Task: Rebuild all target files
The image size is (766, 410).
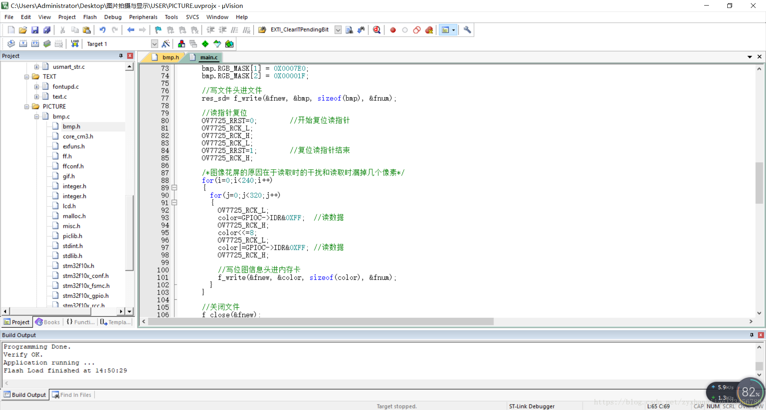Action: (x=35, y=44)
